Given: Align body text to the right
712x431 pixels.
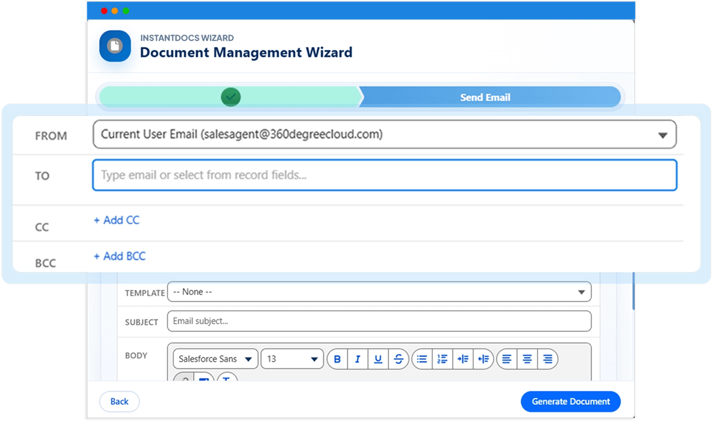Looking at the screenshot, I should pyautogui.click(x=548, y=359).
